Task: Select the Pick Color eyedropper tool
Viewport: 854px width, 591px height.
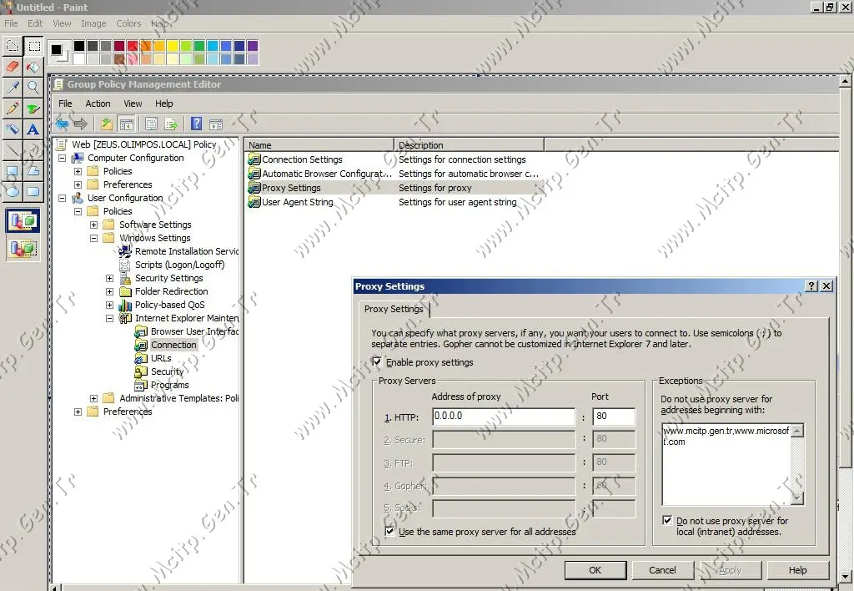Action: 13,88
